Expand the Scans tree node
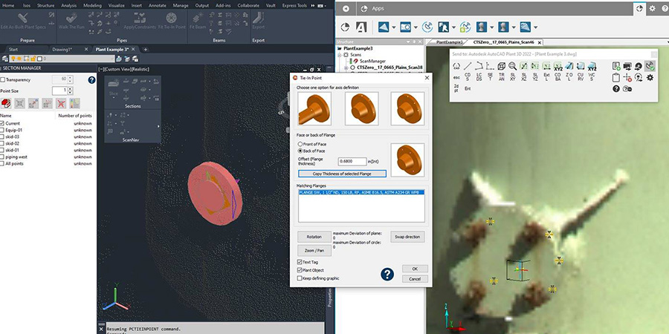 coord(338,55)
